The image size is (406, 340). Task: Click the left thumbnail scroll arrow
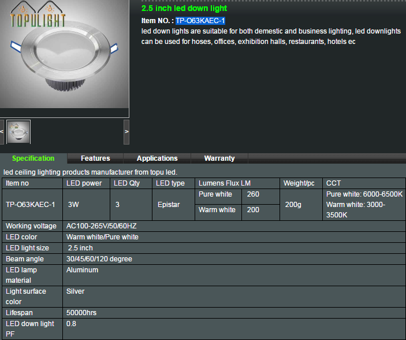pyautogui.click(x=2, y=132)
